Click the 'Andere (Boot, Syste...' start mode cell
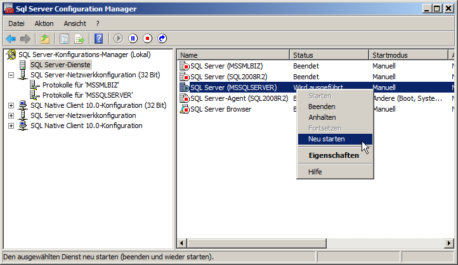 click(x=407, y=98)
